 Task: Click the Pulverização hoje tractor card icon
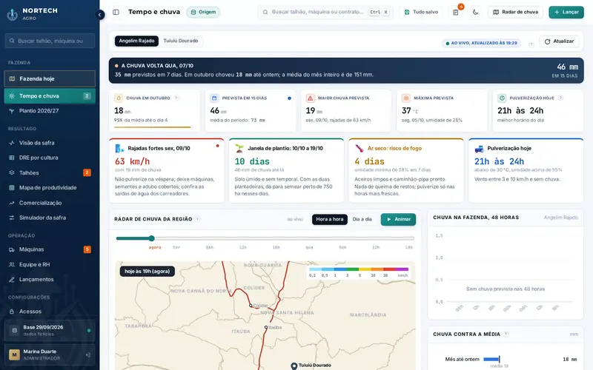(479, 149)
